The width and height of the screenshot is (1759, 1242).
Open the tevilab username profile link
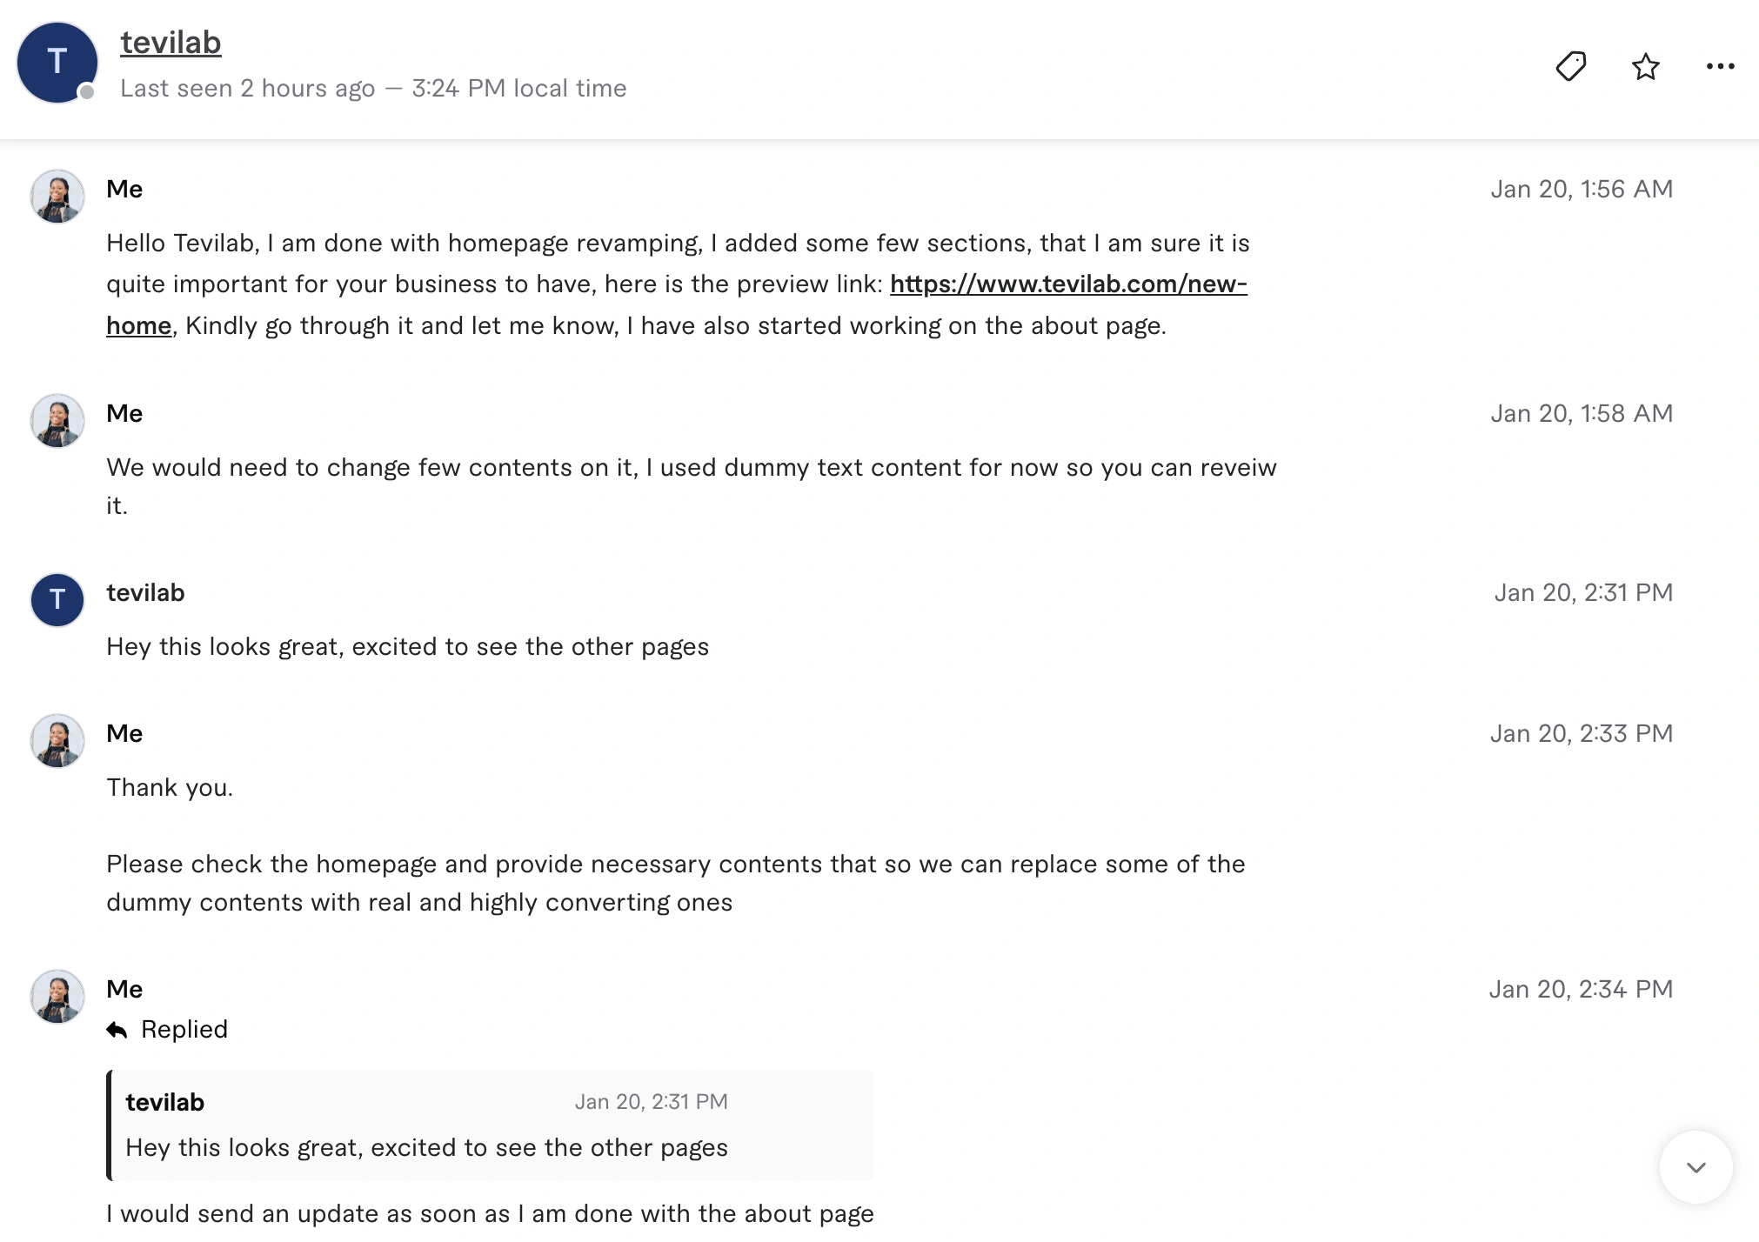tap(171, 43)
